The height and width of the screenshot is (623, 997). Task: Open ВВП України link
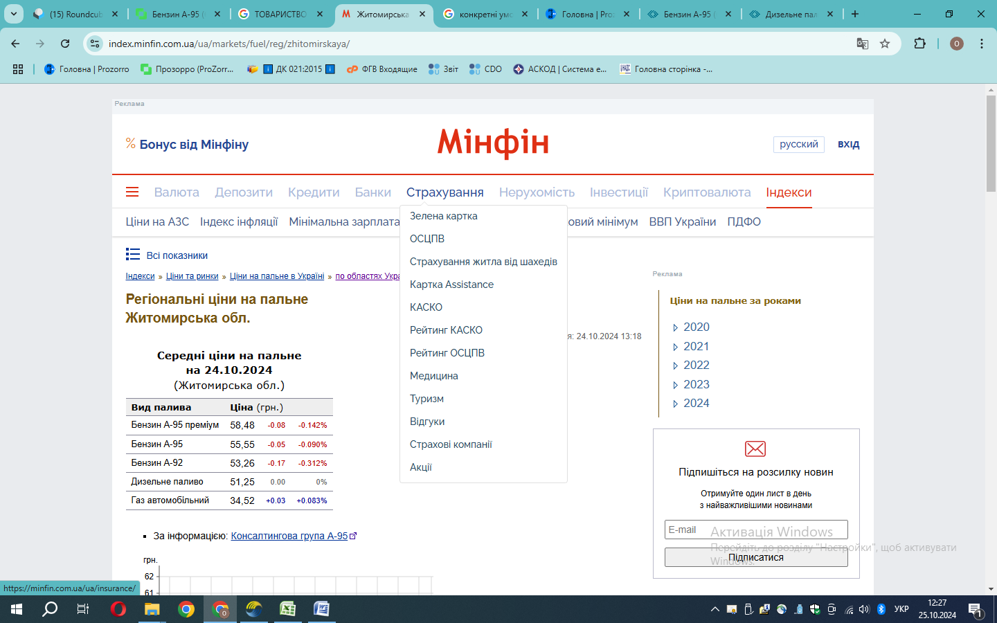[x=683, y=222]
